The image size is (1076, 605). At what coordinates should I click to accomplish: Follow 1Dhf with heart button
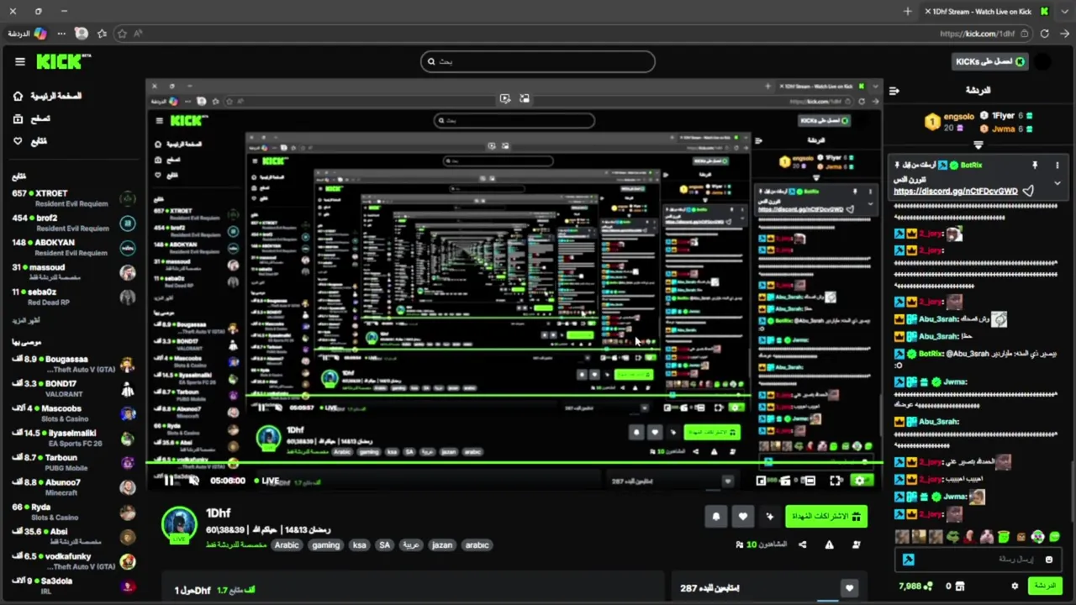pyautogui.click(x=742, y=517)
